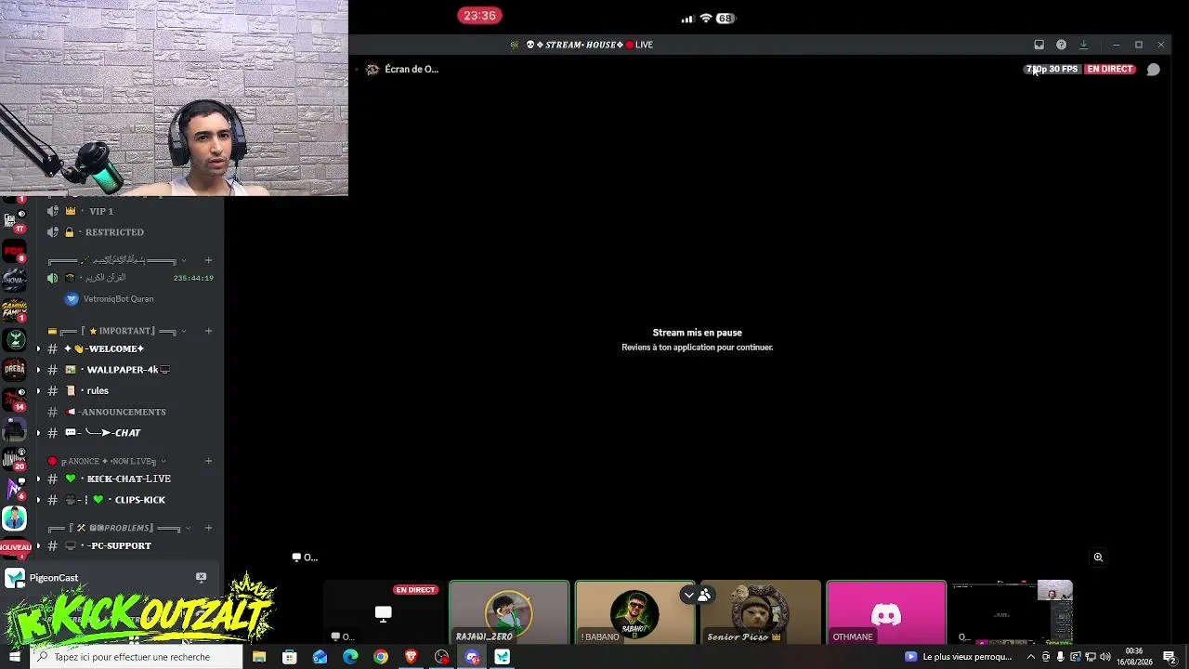The image size is (1189, 669).
Task: Open the DREBA server icon
Action: pos(14,369)
